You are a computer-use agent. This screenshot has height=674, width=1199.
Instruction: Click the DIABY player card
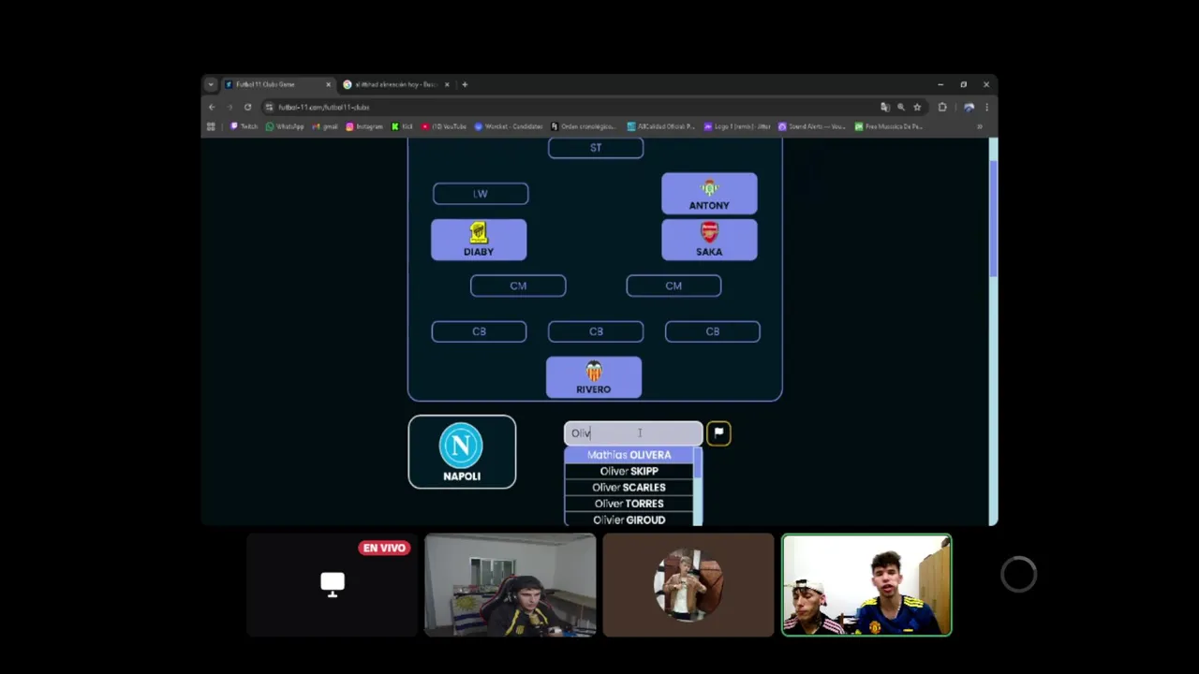(x=479, y=240)
